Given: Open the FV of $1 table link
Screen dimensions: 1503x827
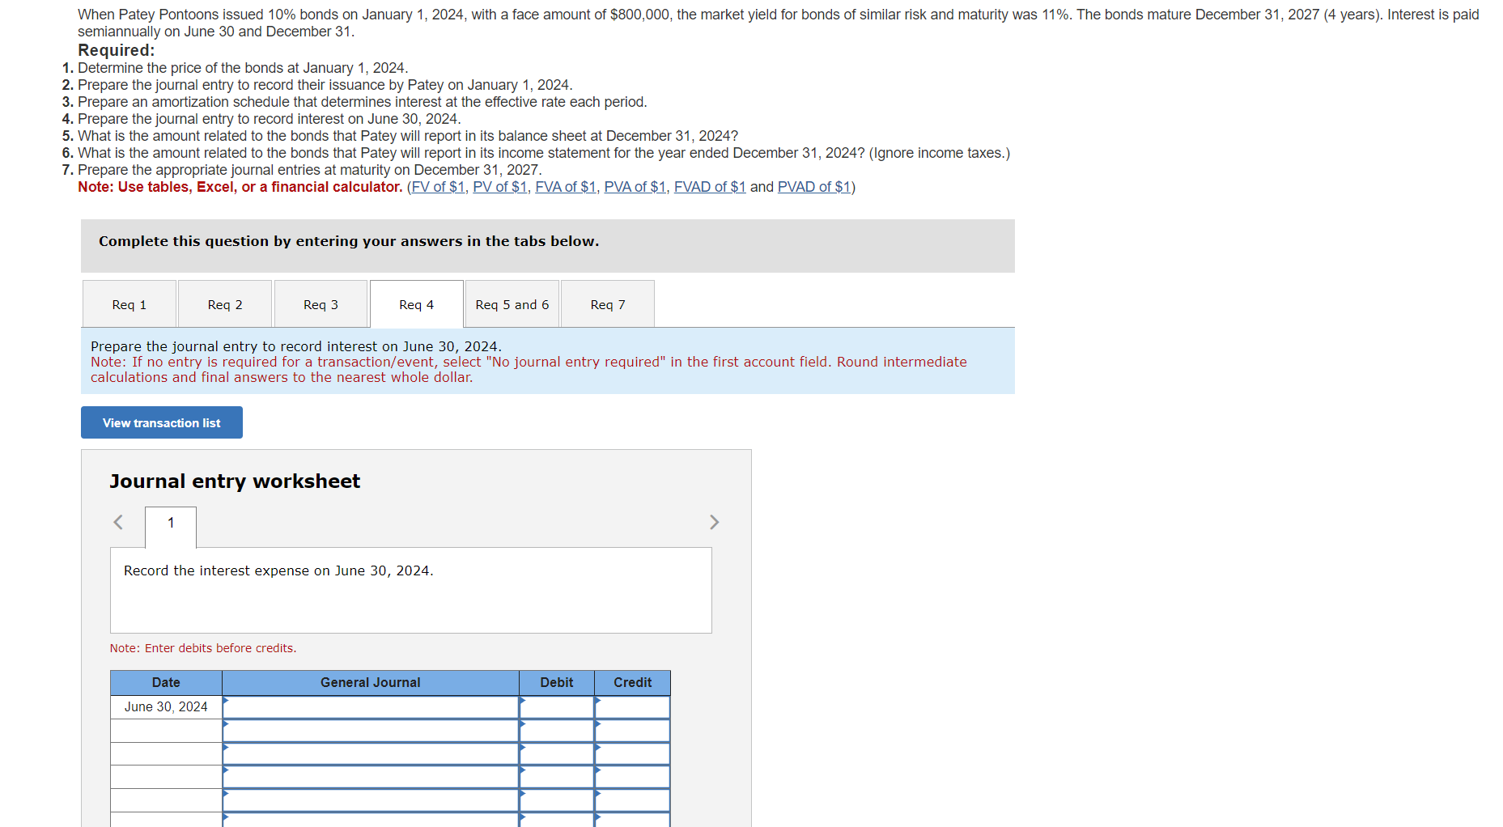Looking at the screenshot, I should point(438,187).
